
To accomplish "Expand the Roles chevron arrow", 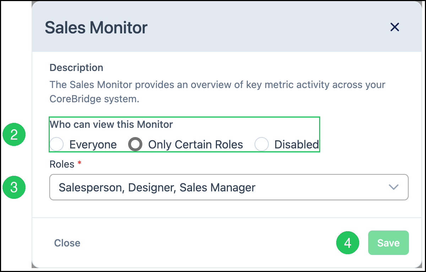I will pos(394,187).
